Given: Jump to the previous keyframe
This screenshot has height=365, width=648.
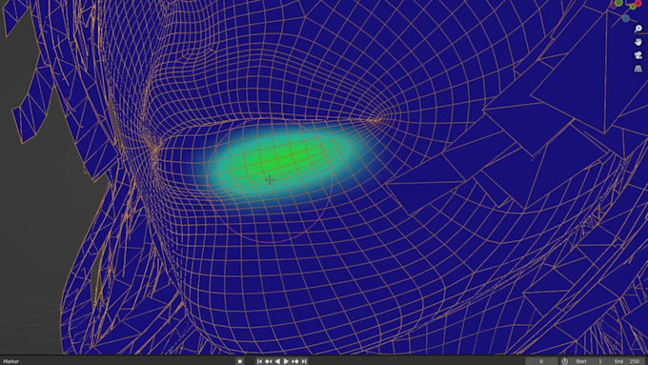Looking at the screenshot, I should (268, 361).
